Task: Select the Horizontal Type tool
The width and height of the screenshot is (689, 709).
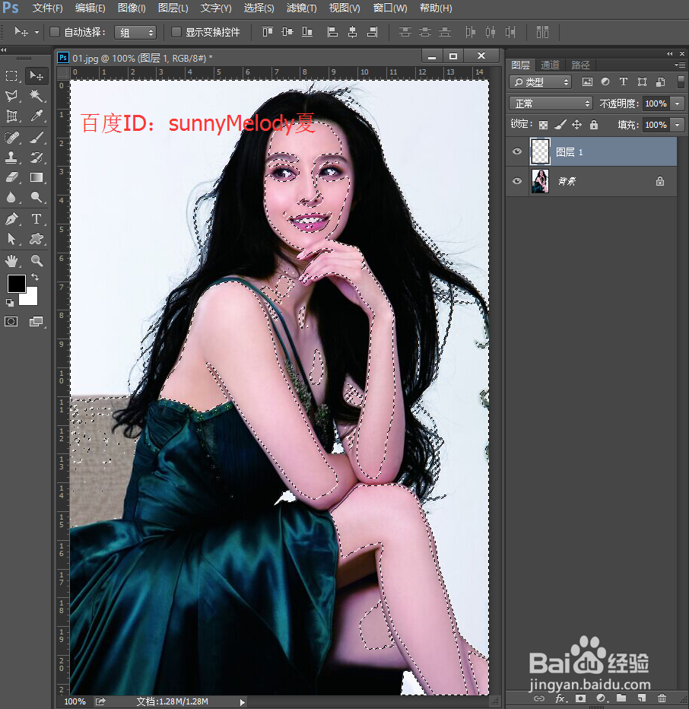Action: click(x=37, y=219)
